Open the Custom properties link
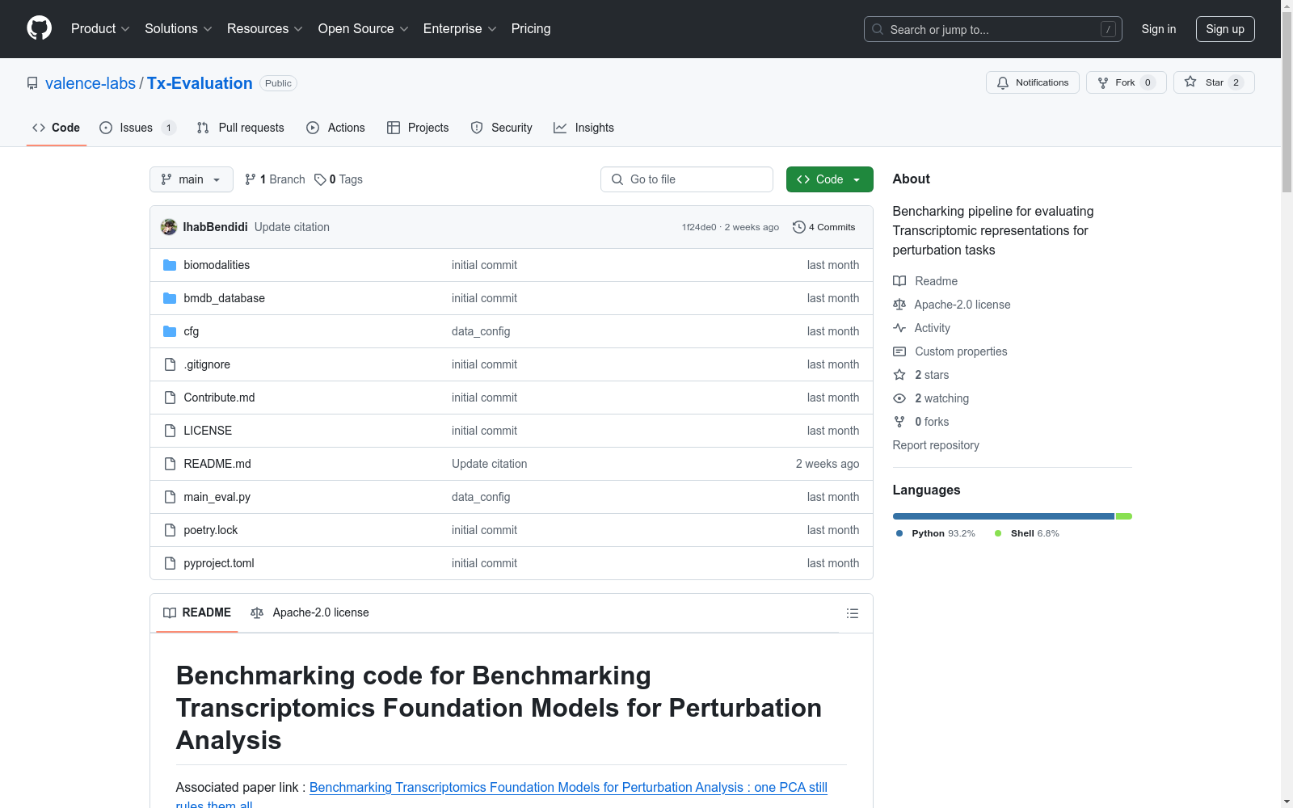Viewport: 1293px width, 808px height. 961,351
